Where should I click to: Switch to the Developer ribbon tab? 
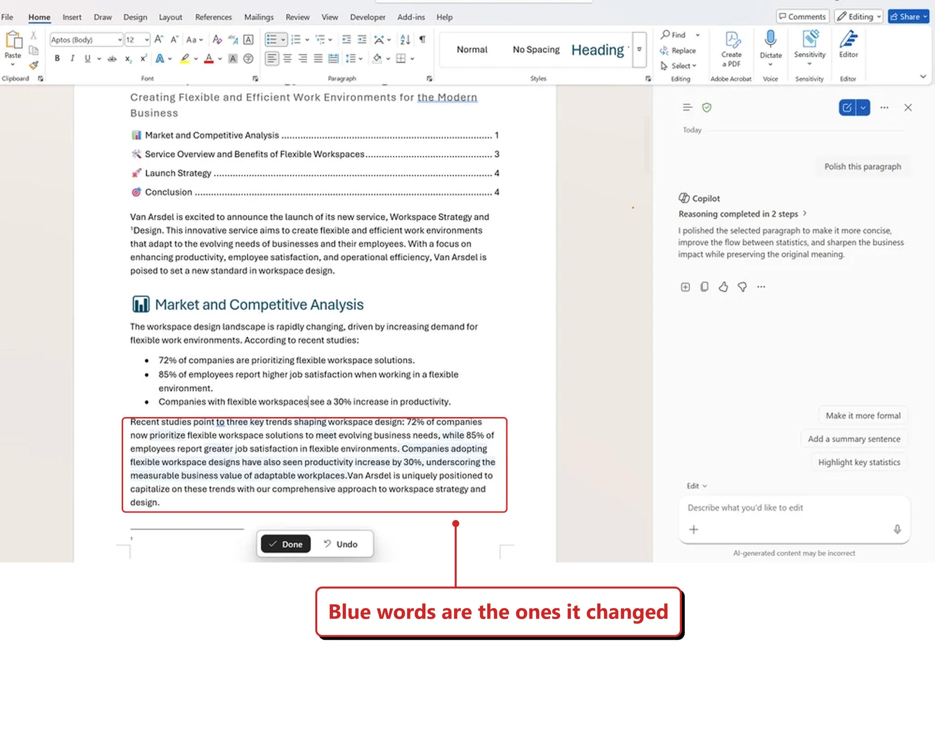pyautogui.click(x=367, y=17)
